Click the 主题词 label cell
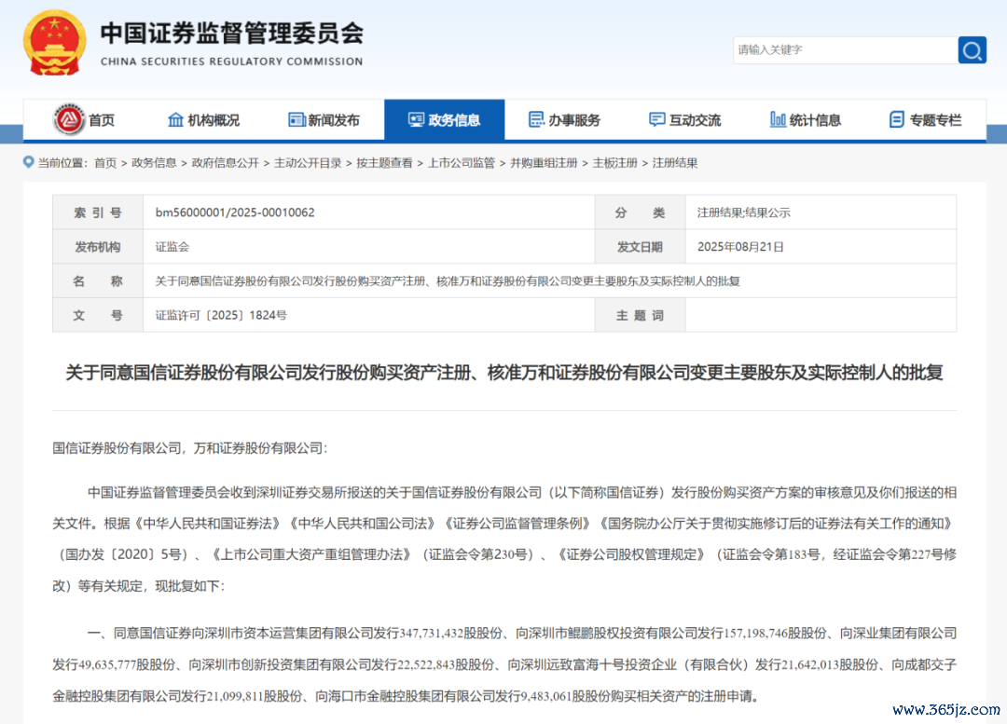The width and height of the screenshot is (1007, 724). (640, 315)
